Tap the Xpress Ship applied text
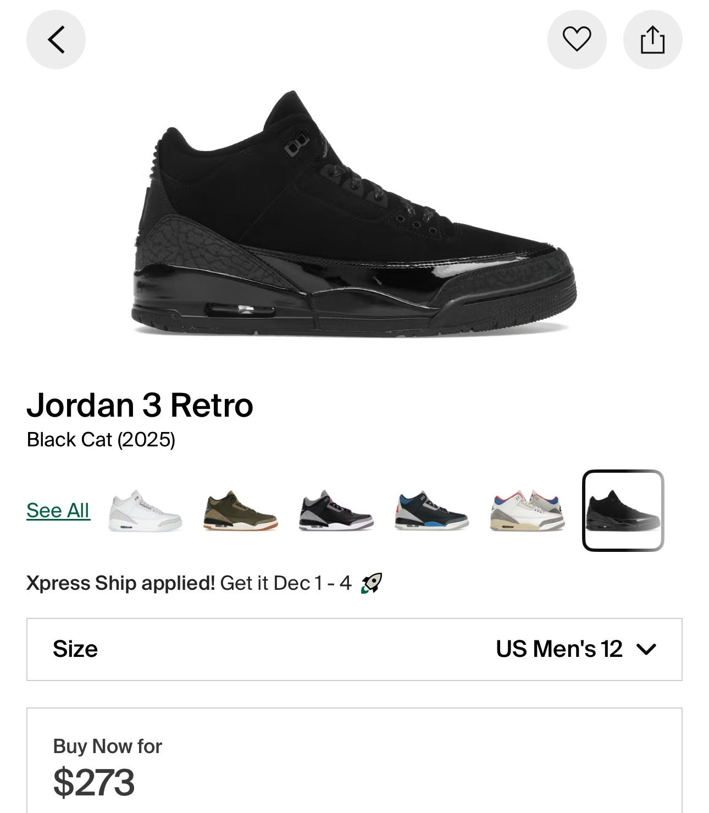The height and width of the screenshot is (813, 709). (x=121, y=583)
